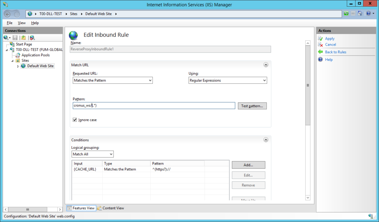Switch to Content View tab

tap(110, 208)
